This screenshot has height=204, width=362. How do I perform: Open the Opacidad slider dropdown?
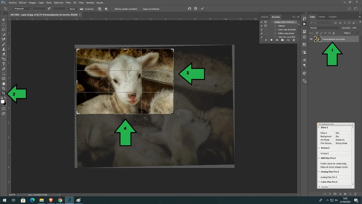tap(359, 28)
